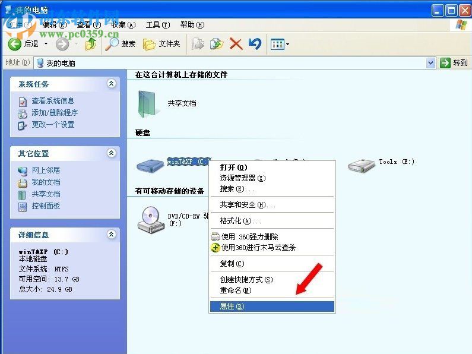
Task: Expand the address bar dropdown arrow
Action: coord(431,63)
